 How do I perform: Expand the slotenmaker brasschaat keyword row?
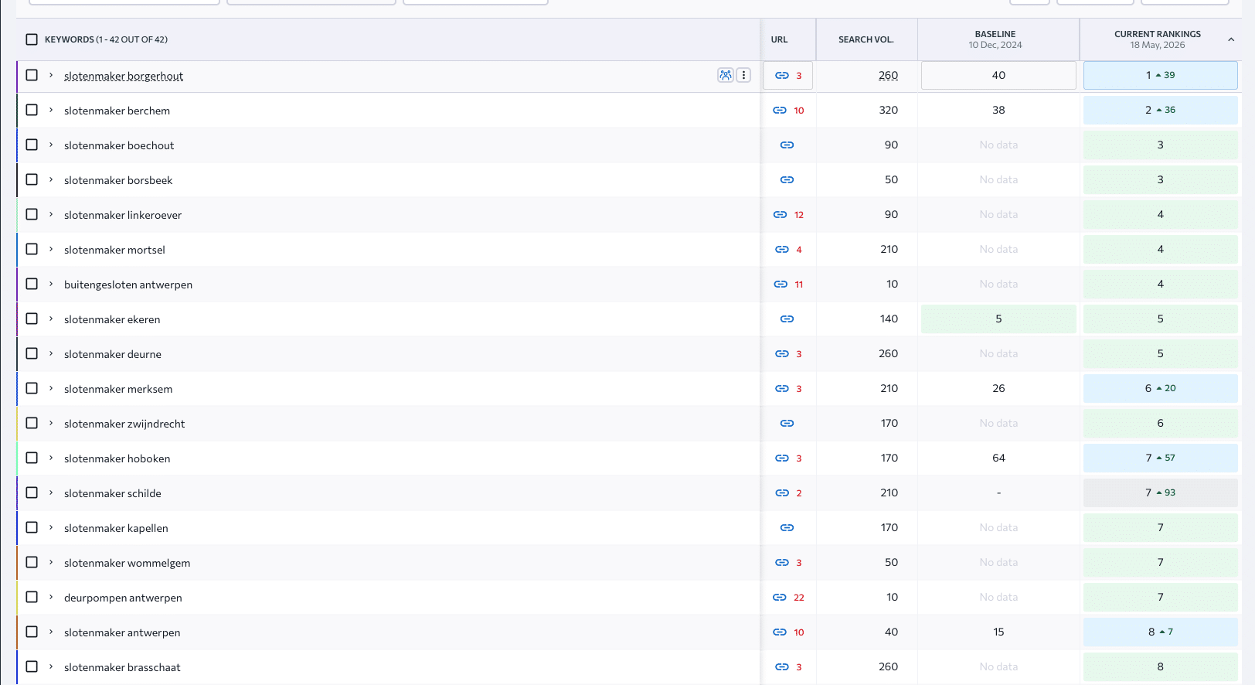click(51, 666)
